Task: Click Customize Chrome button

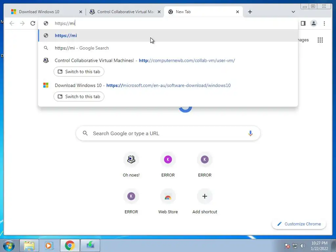Action: (299, 224)
